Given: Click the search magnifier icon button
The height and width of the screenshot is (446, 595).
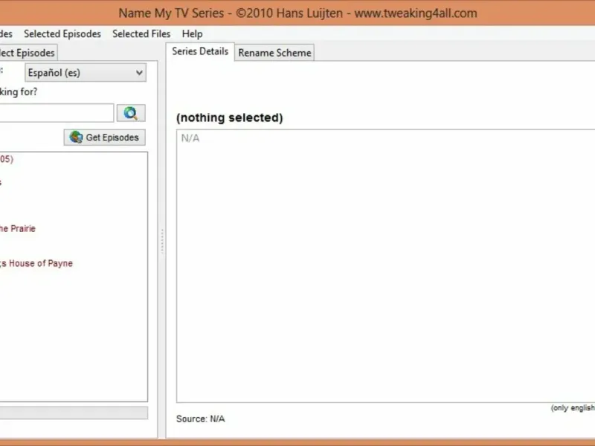Looking at the screenshot, I should tap(131, 113).
